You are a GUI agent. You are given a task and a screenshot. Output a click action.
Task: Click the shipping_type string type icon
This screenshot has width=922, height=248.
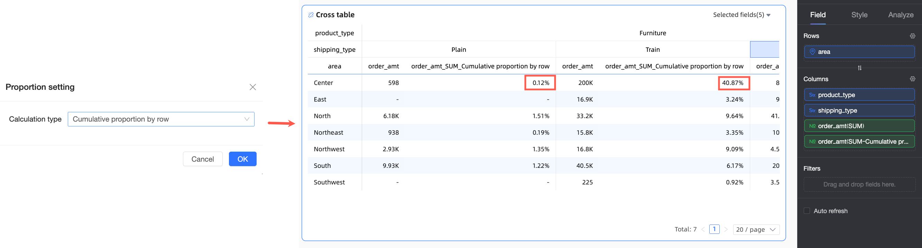click(x=812, y=111)
